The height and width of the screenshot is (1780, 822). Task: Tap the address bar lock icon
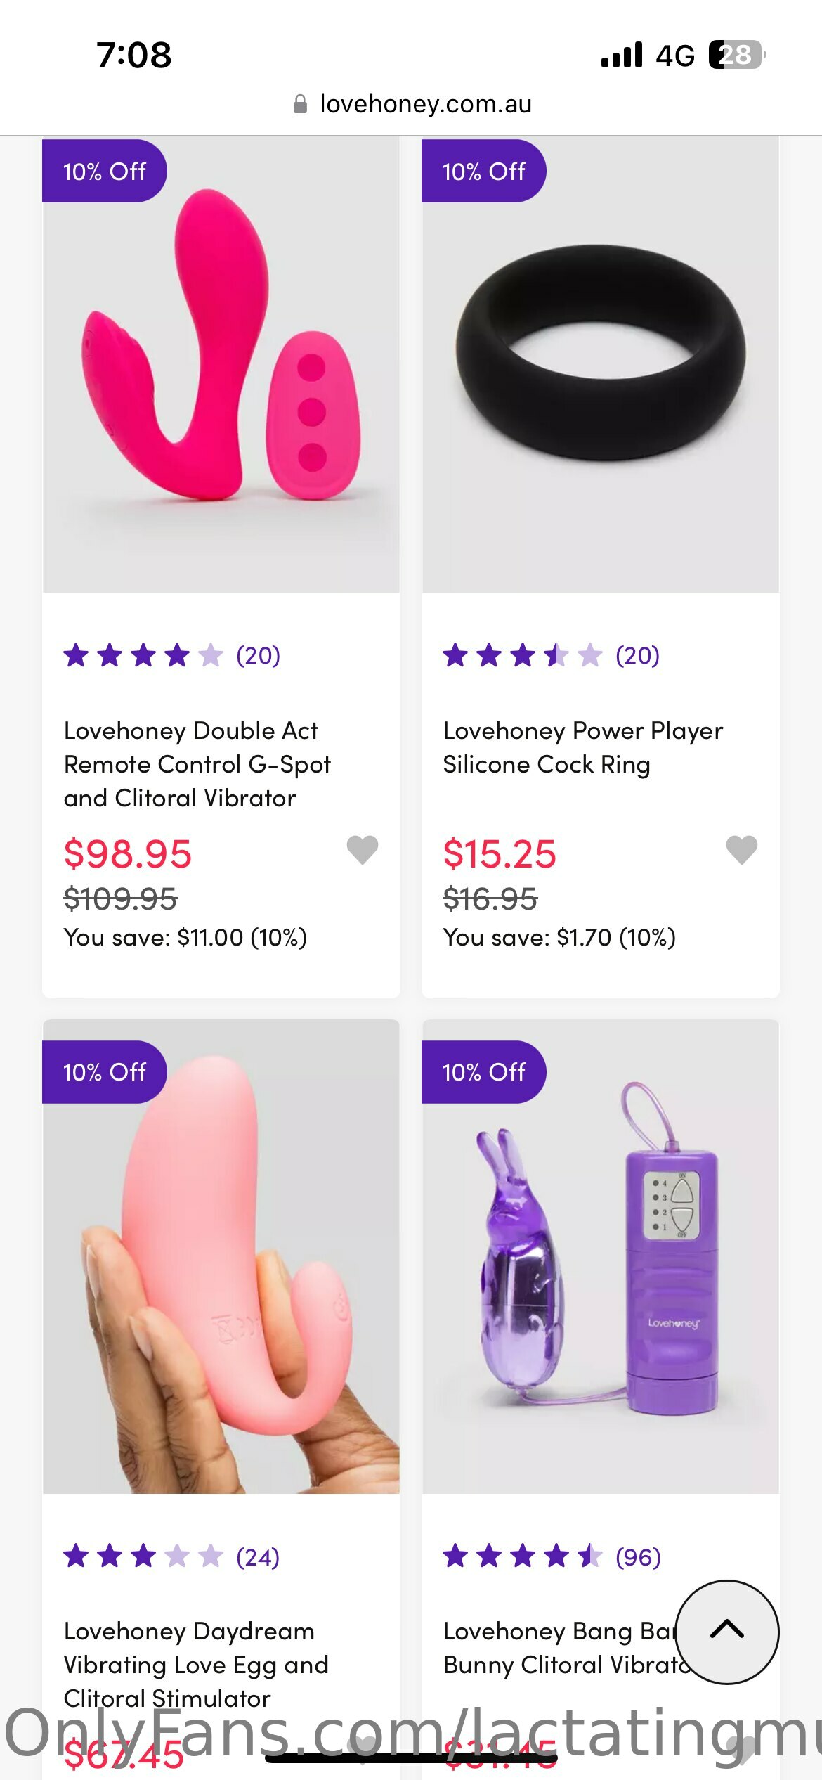[300, 104]
